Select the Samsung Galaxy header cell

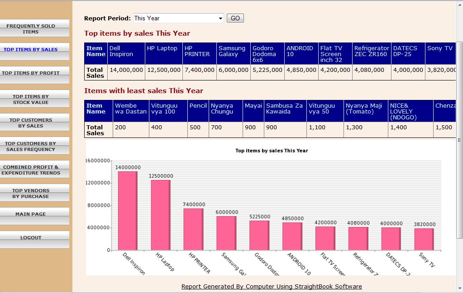pos(233,53)
